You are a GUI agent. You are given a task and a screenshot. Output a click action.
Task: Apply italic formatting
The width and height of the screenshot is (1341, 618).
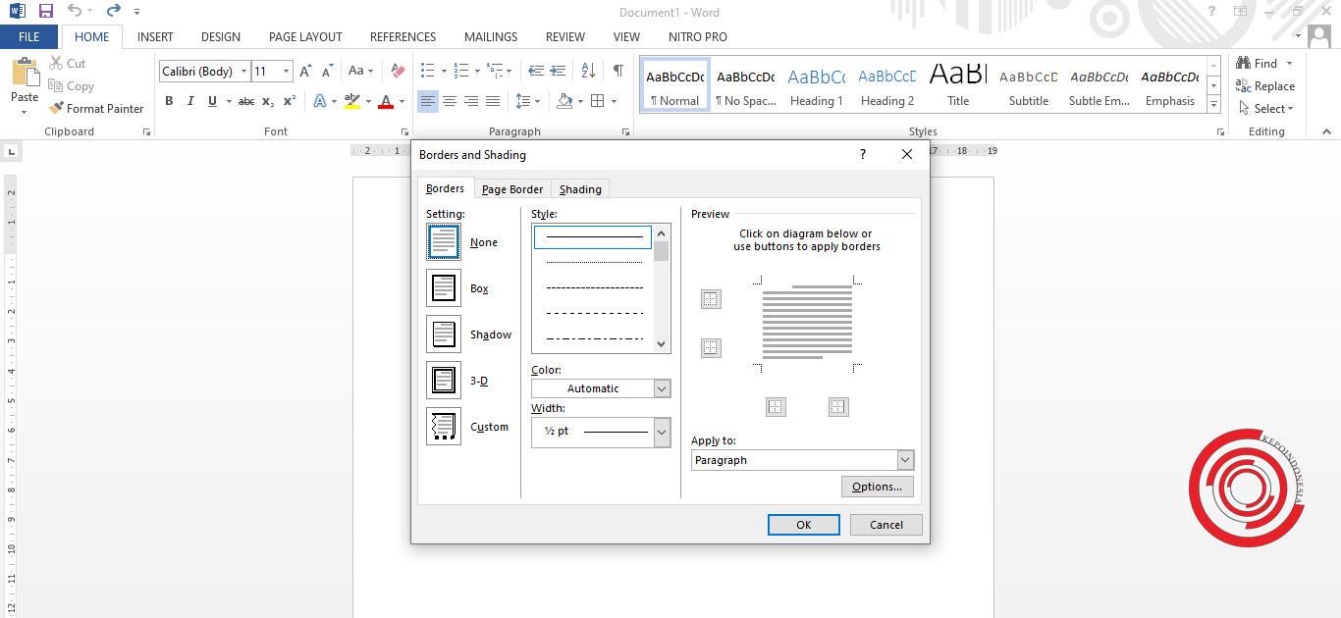(x=188, y=101)
